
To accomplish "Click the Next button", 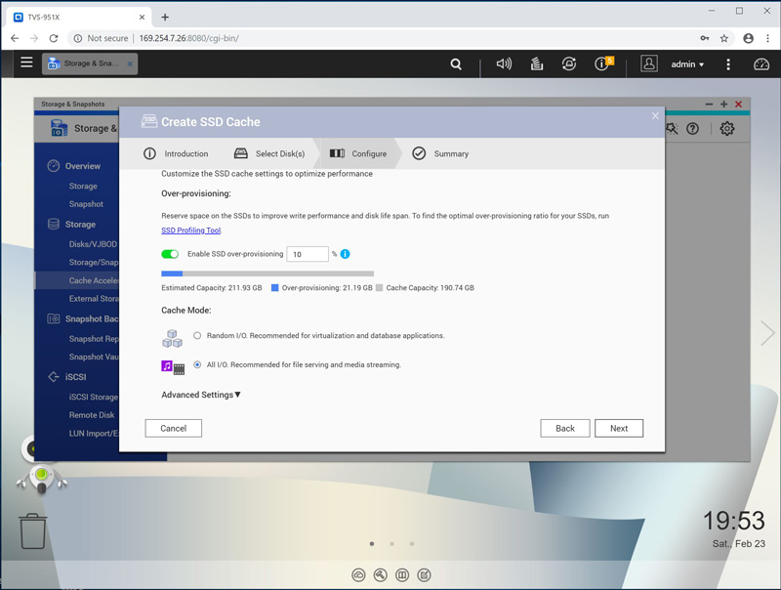I will pos(619,428).
